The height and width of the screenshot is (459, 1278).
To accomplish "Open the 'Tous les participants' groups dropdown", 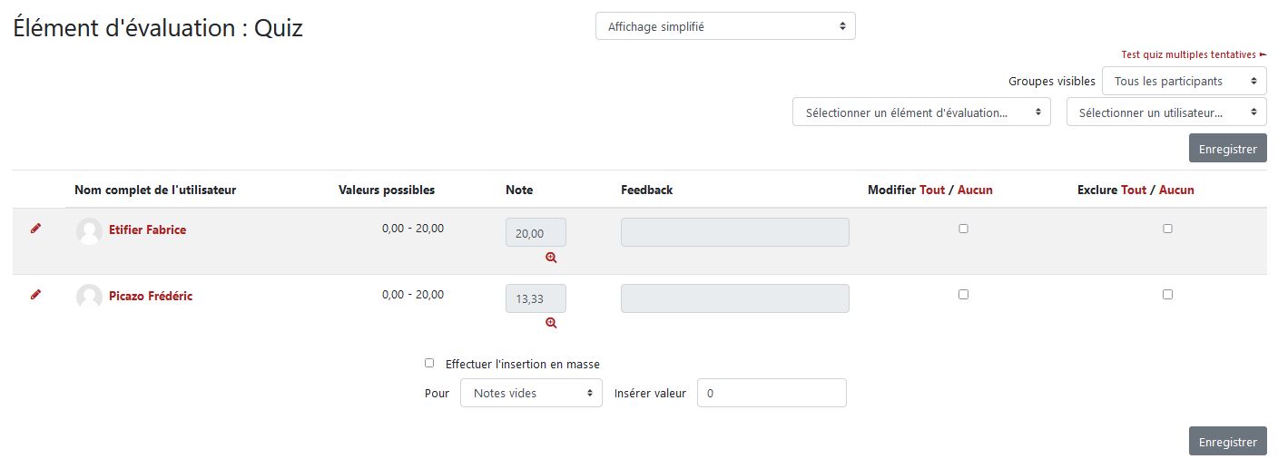I will tap(1184, 81).
